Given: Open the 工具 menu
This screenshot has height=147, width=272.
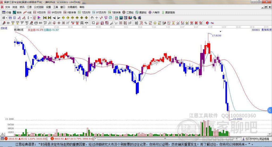Looking at the screenshot, I should [56, 7].
